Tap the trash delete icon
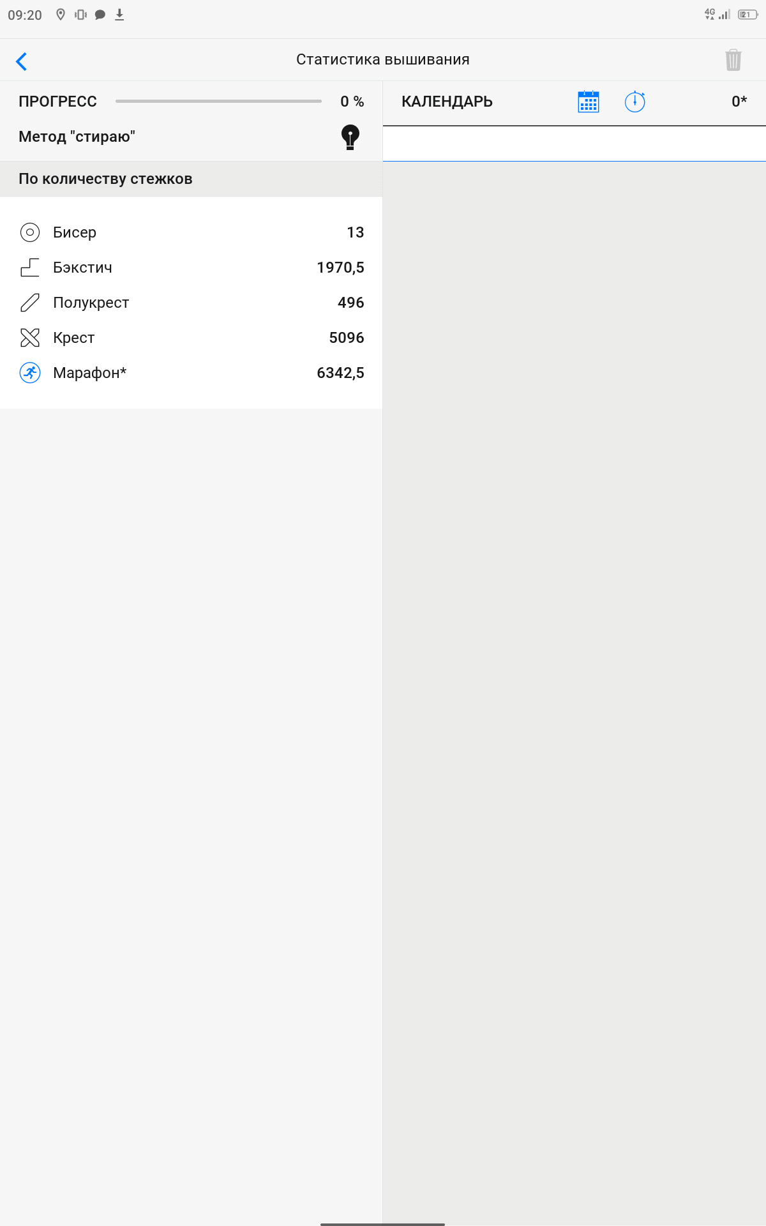The image size is (766, 1226). [733, 60]
